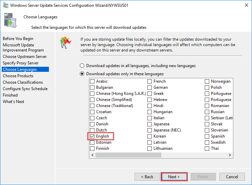Image resolution: width=252 pixels, height=185 pixels.
Task: Click the WSUS wizard title bar icon
Action: 6,5
